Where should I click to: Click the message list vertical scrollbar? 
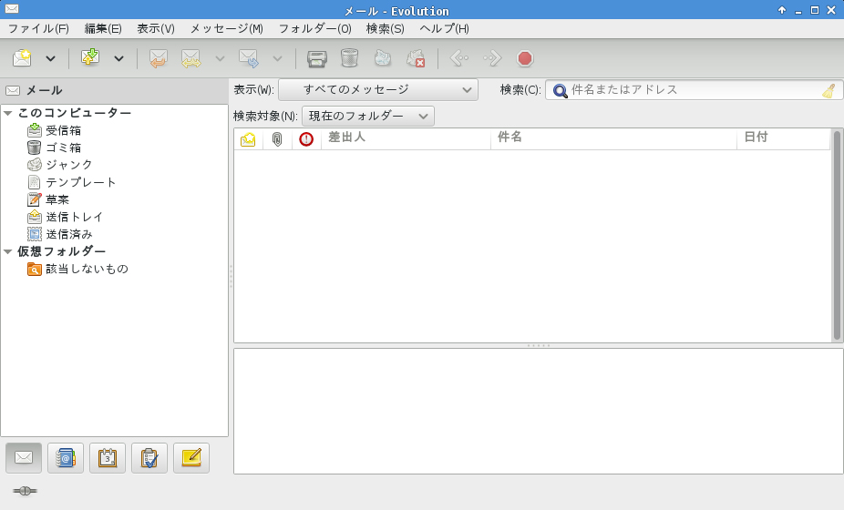coord(837,235)
